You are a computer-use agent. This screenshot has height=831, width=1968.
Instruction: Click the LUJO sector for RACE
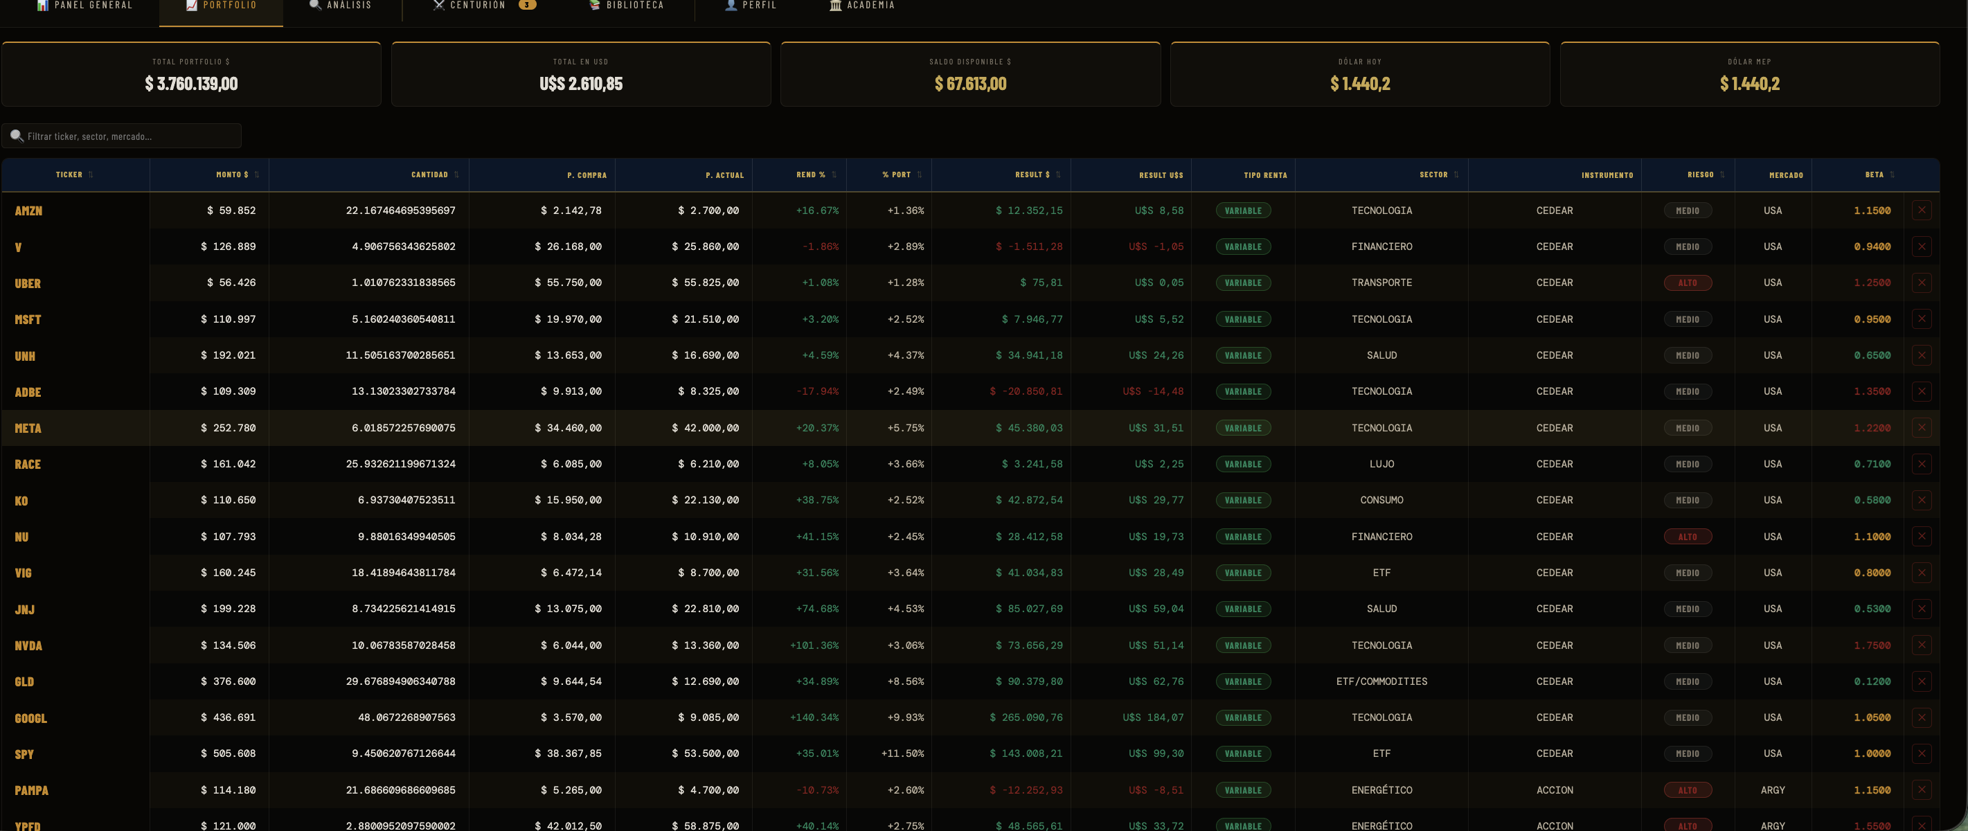click(1381, 463)
